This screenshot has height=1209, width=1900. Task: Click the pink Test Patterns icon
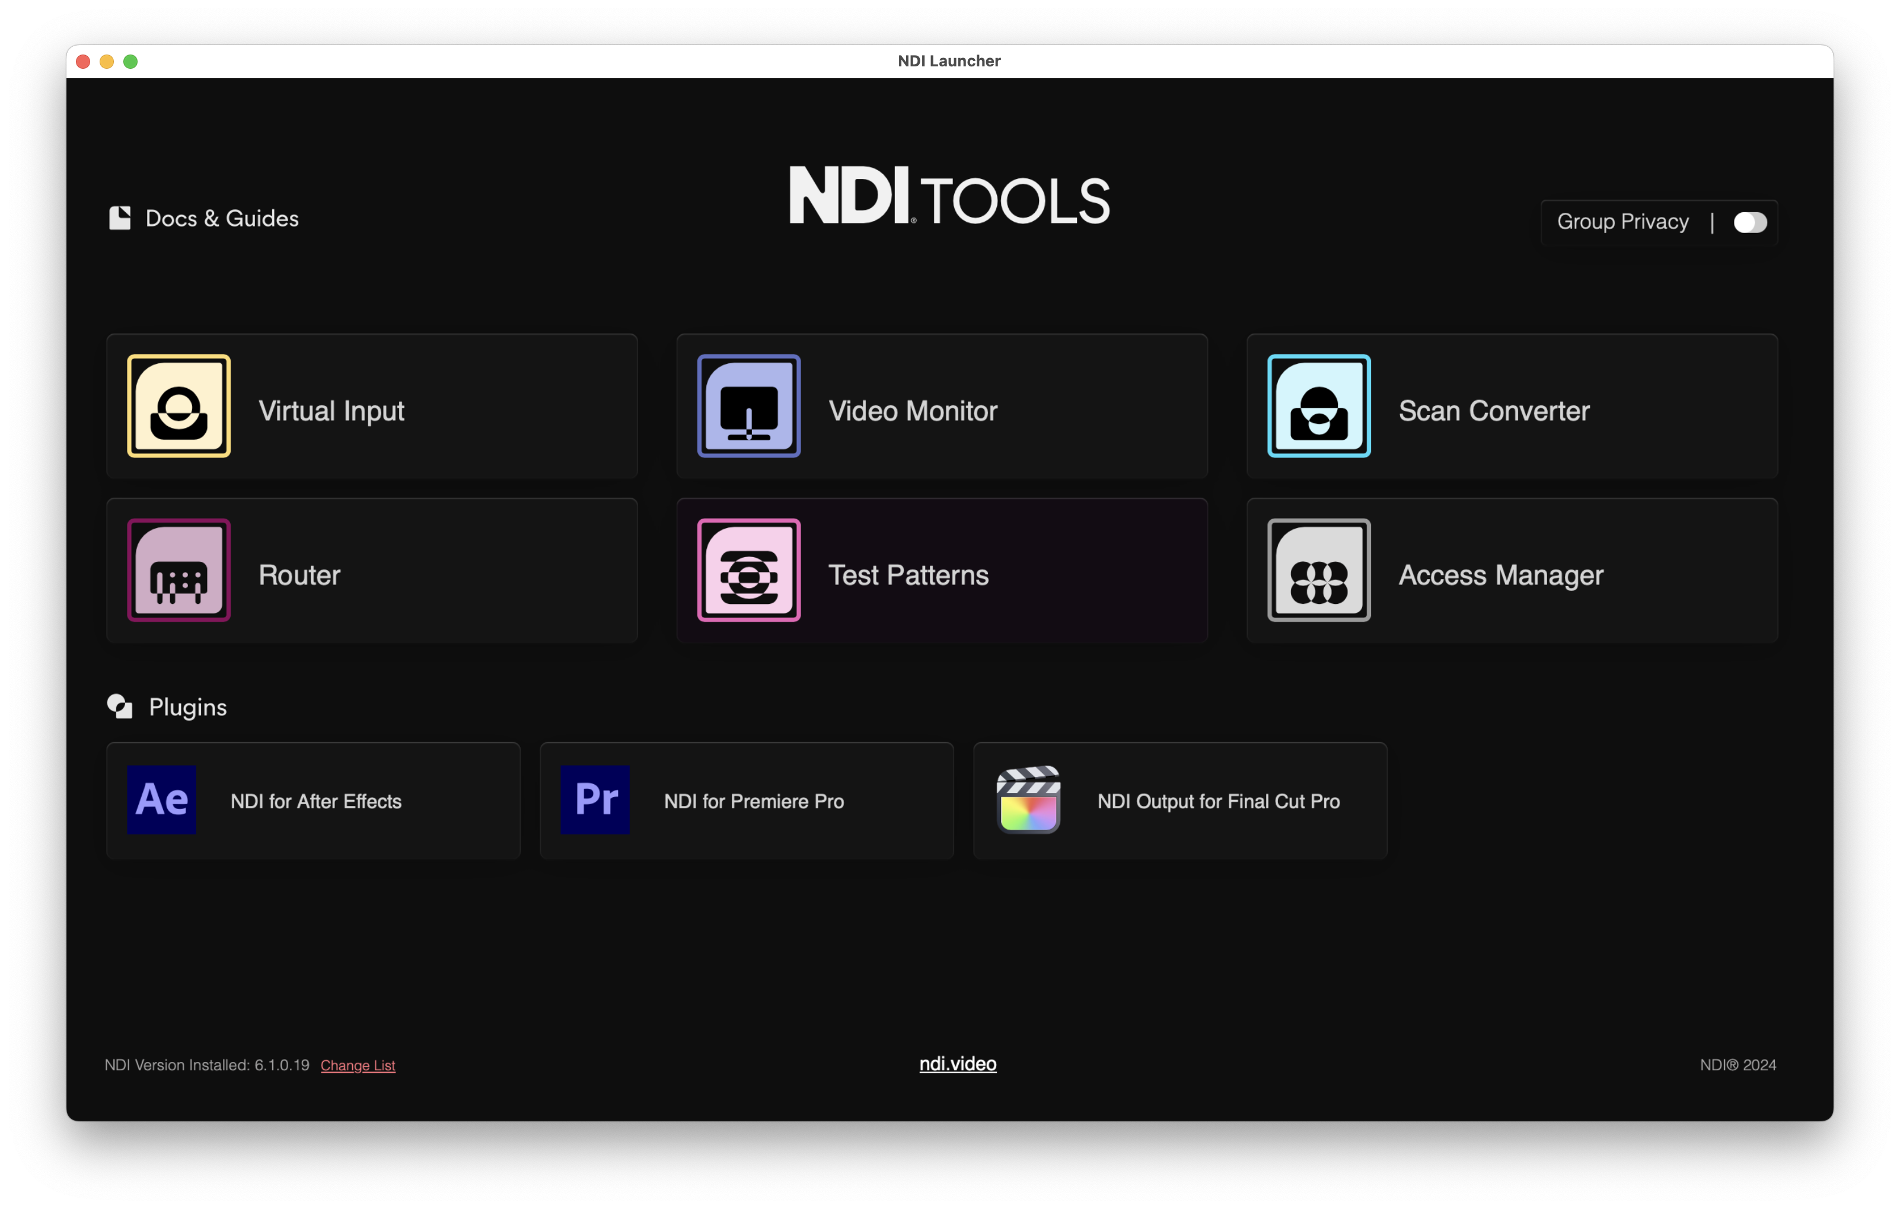pyautogui.click(x=749, y=570)
